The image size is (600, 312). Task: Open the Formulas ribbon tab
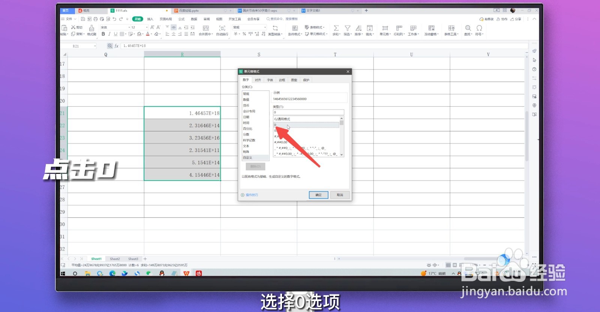[181, 19]
